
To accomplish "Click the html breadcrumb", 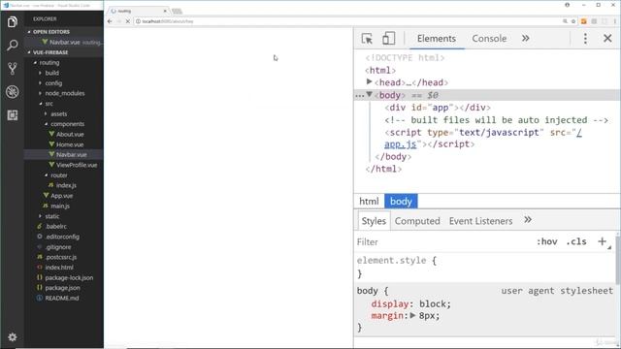I will (369, 201).
